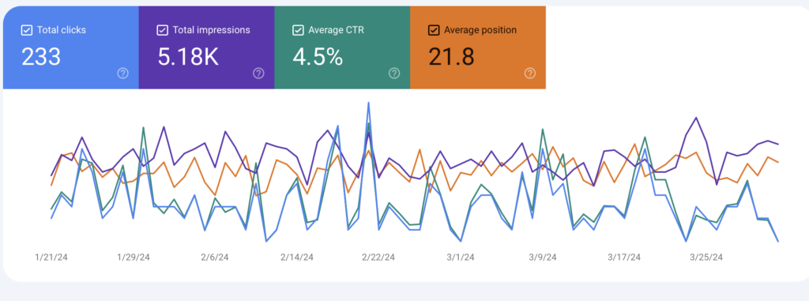Image resolution: width=809 pixels, height=301 pixels.
Task: Click the 1/21/24 date label
Action: [51, 257]
